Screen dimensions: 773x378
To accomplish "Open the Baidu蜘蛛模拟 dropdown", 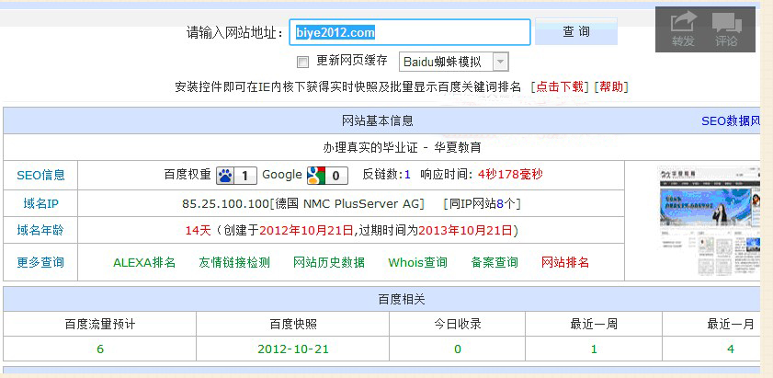I will pyautogui.click(x=500, y=62).
